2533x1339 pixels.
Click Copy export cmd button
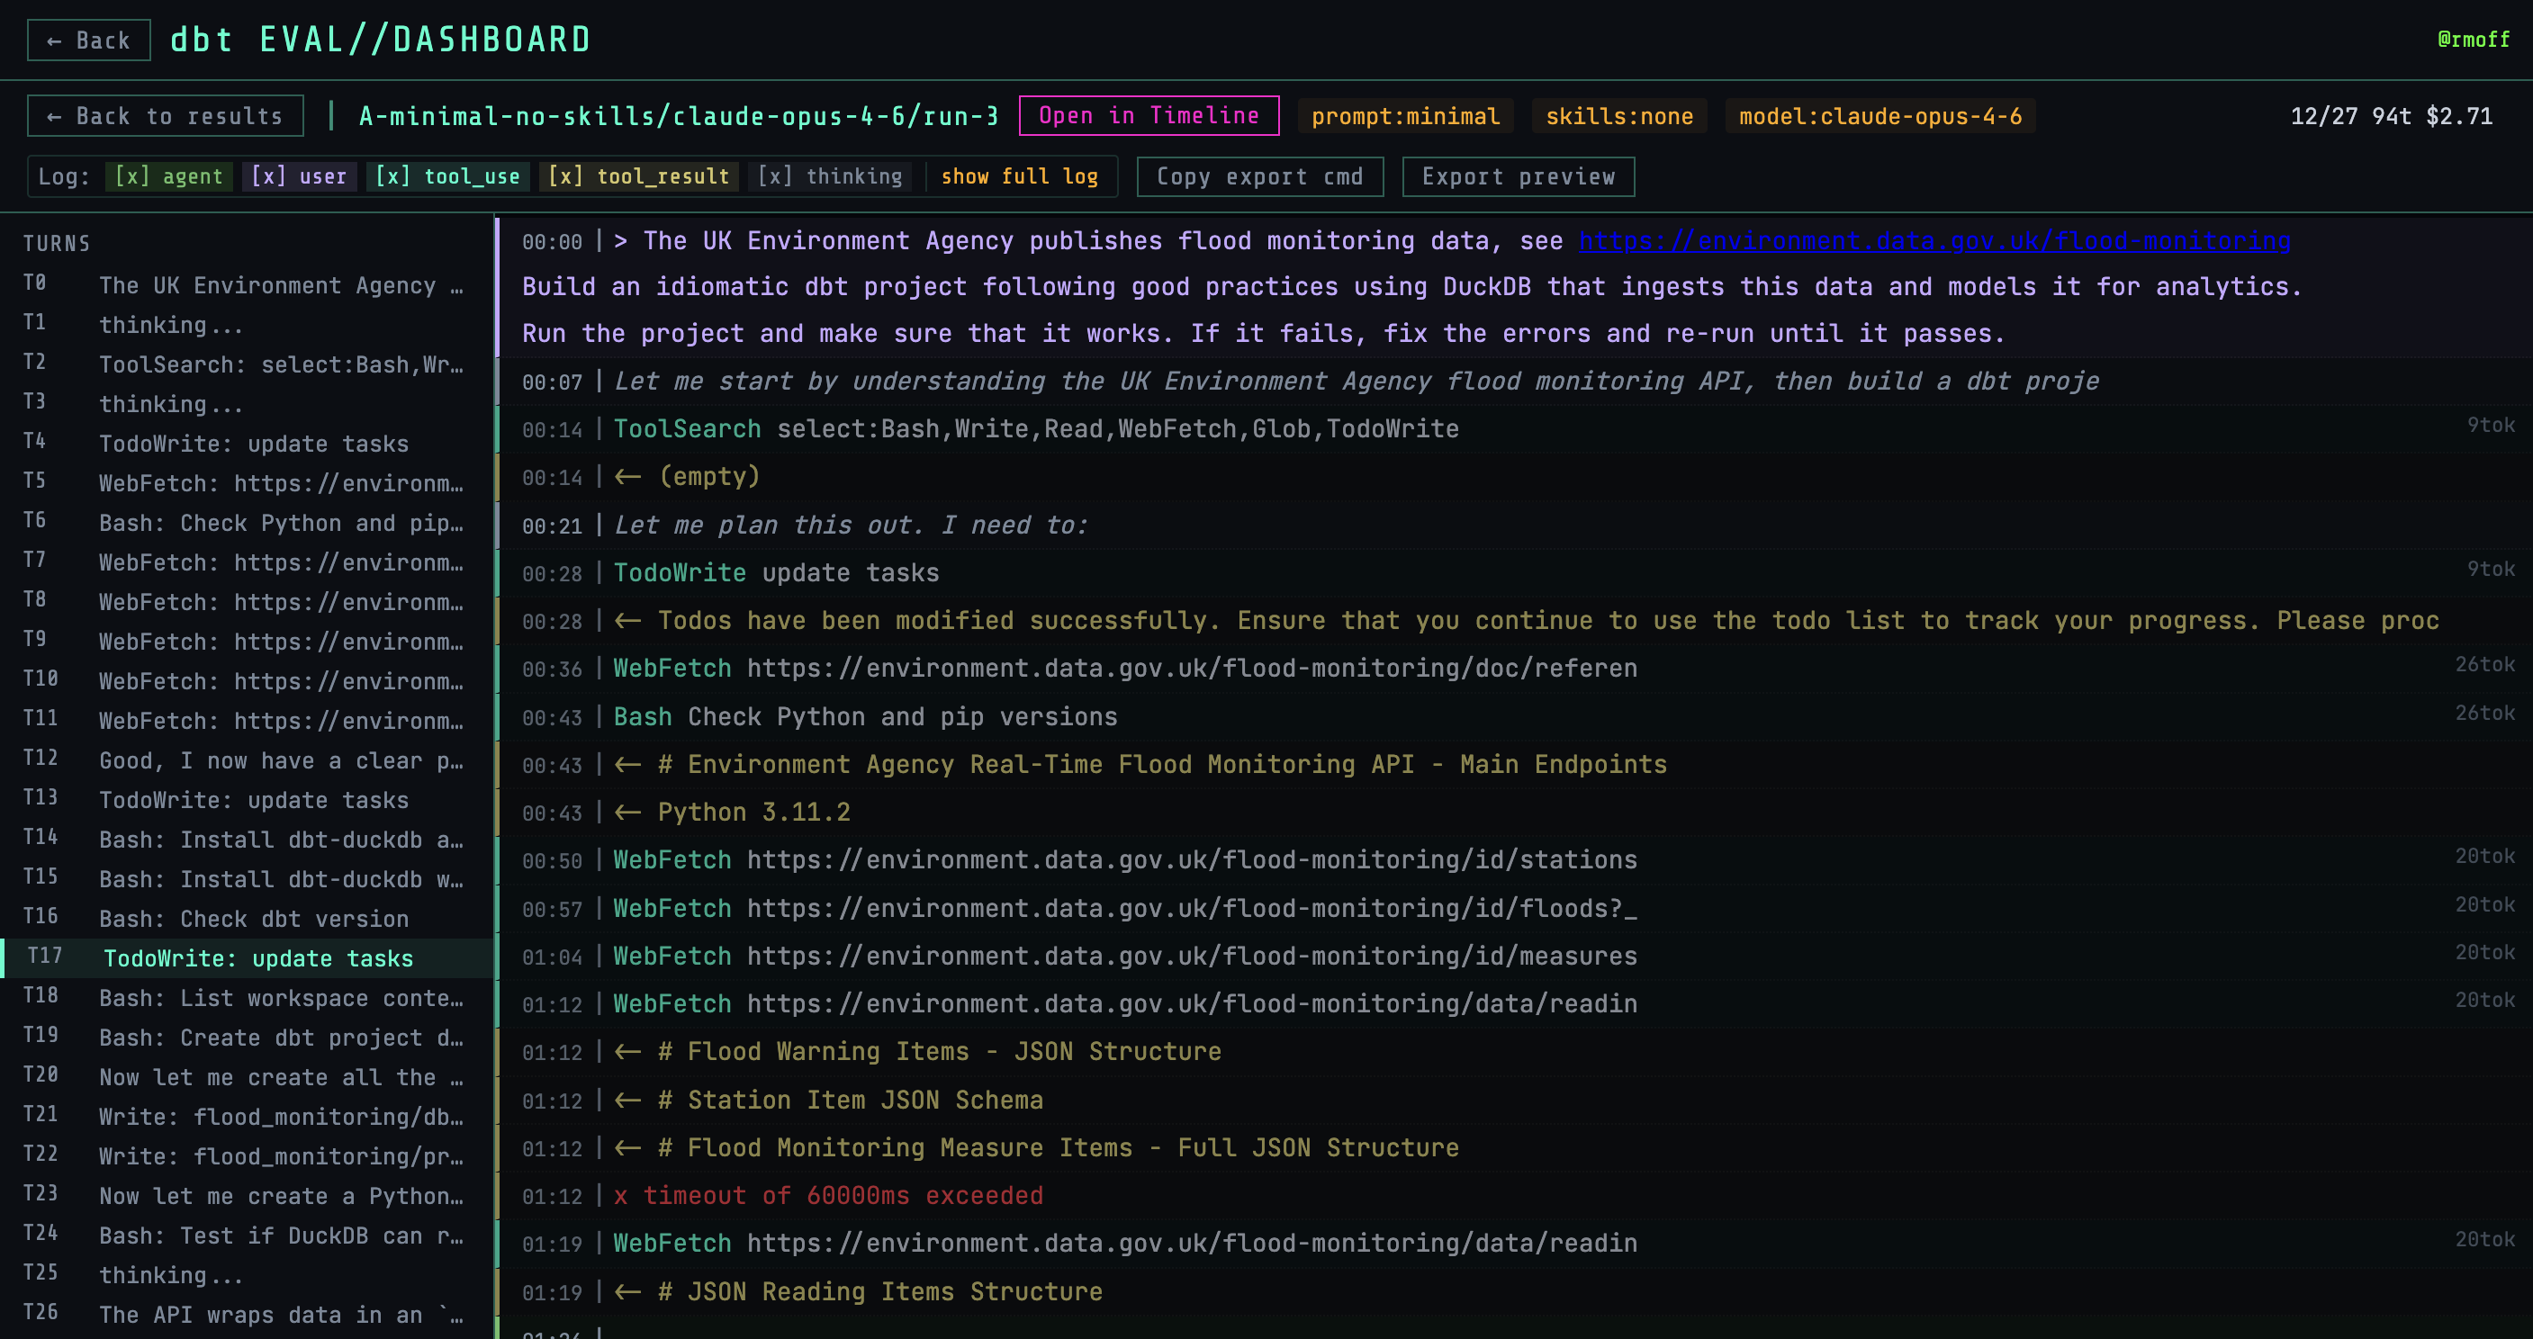pyautogui.click(x=1258, y=177)
